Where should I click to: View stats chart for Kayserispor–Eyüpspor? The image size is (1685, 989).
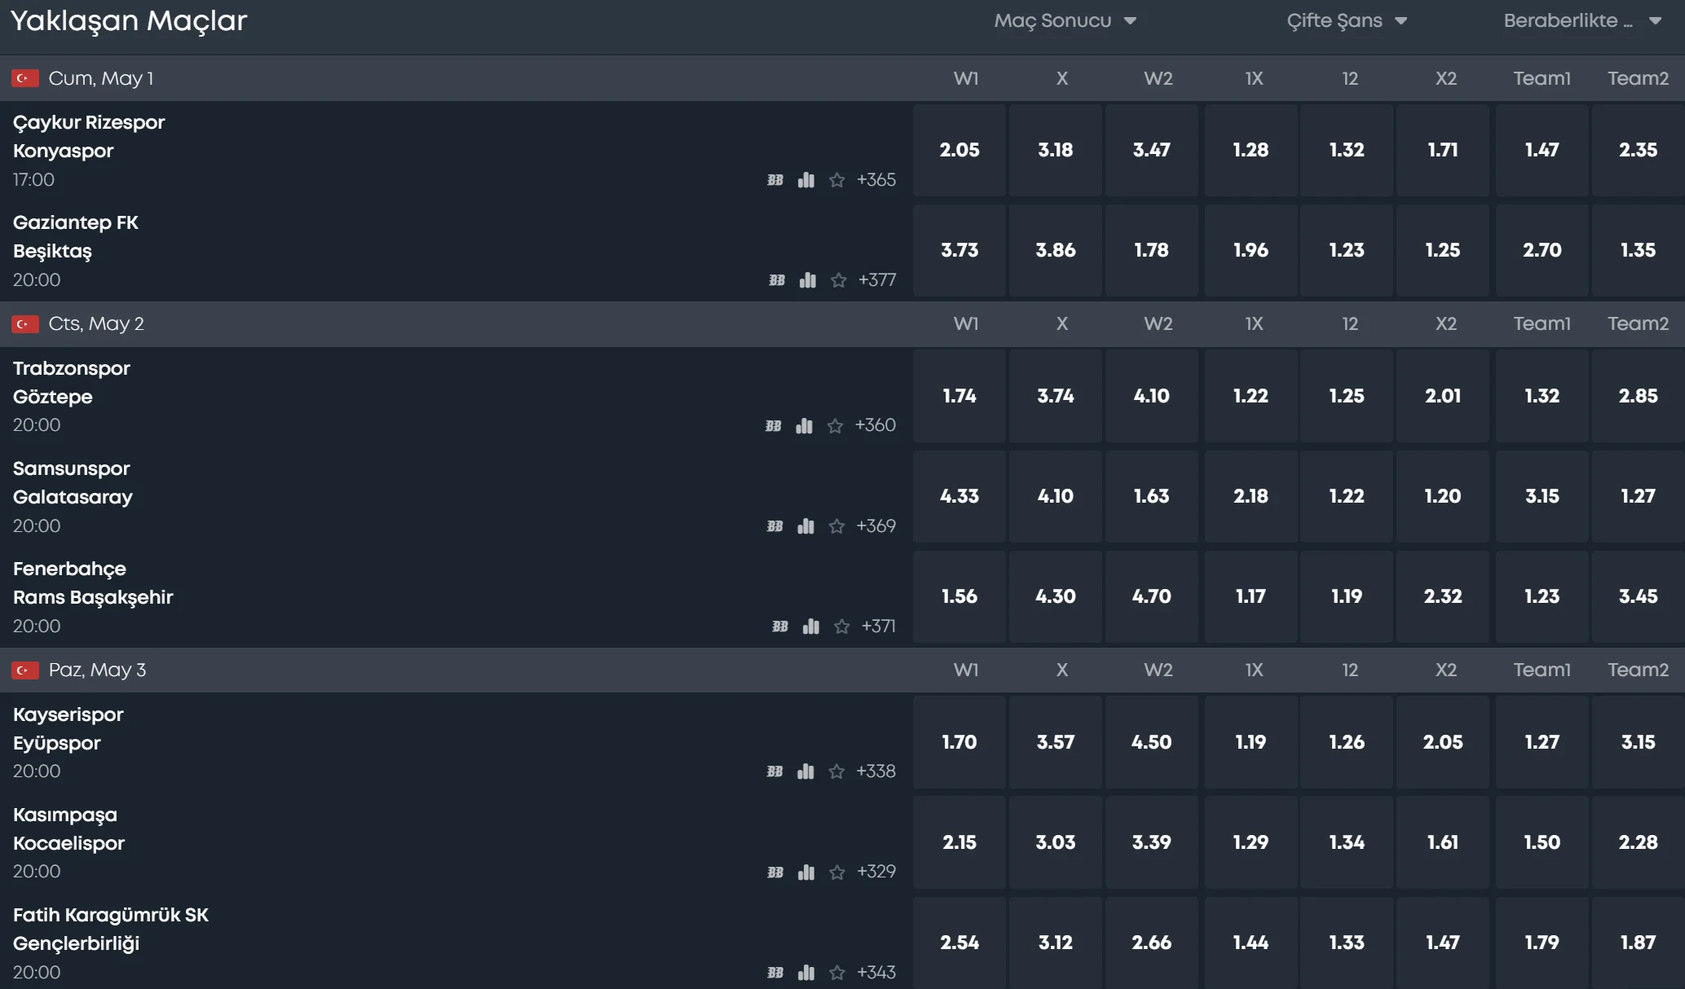point(806,771)
